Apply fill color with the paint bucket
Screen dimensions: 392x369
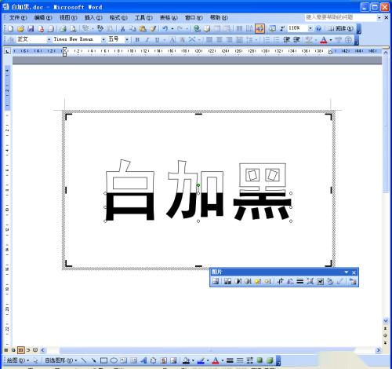click(186, 360)
